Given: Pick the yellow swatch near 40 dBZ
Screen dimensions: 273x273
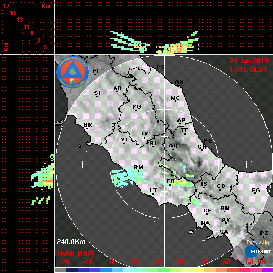Looking at the screenshot, I should [x=199, y=270].
